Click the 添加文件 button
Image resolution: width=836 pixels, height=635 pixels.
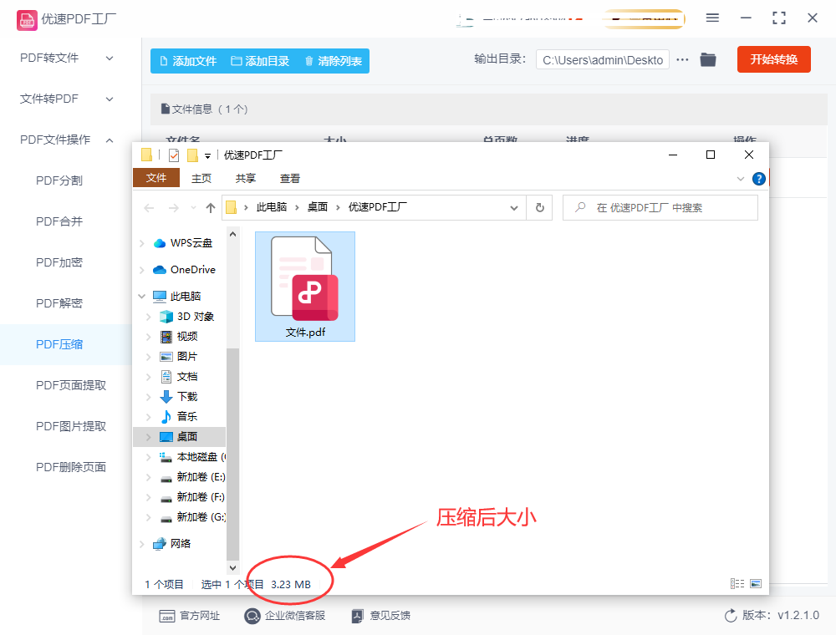[188, 61]
